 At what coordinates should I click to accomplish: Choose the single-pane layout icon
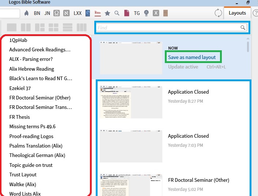coord(12,27)
